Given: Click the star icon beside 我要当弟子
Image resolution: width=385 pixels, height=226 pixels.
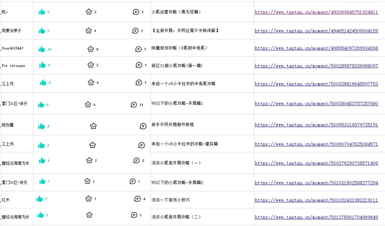Looking at the screenshot, I should [x=89, y=31].
